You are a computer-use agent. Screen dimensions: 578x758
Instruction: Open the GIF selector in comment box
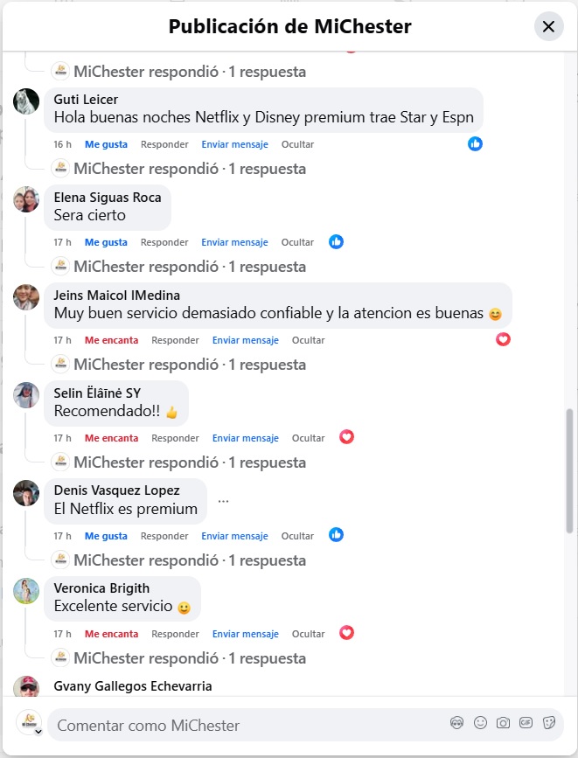[x=526, y=723]
